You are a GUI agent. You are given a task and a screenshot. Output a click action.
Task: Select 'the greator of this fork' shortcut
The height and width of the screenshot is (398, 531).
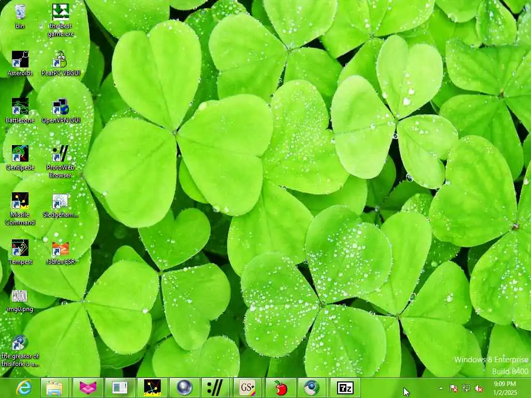20,351
